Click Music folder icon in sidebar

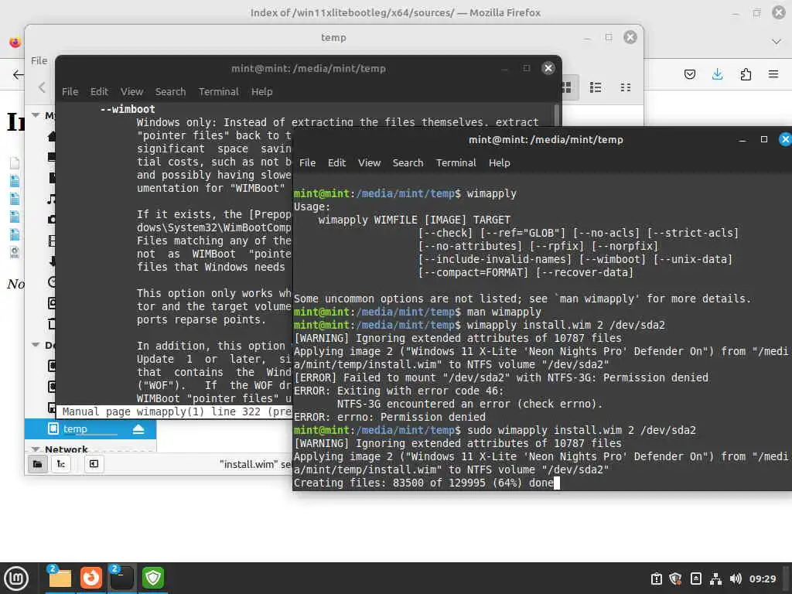[x=52, y=199]
